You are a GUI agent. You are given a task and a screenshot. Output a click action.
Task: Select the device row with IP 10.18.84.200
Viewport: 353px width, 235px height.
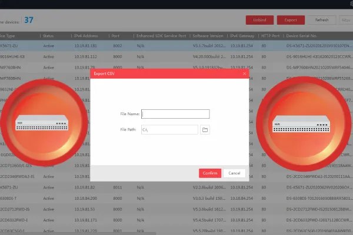[176, 199]
